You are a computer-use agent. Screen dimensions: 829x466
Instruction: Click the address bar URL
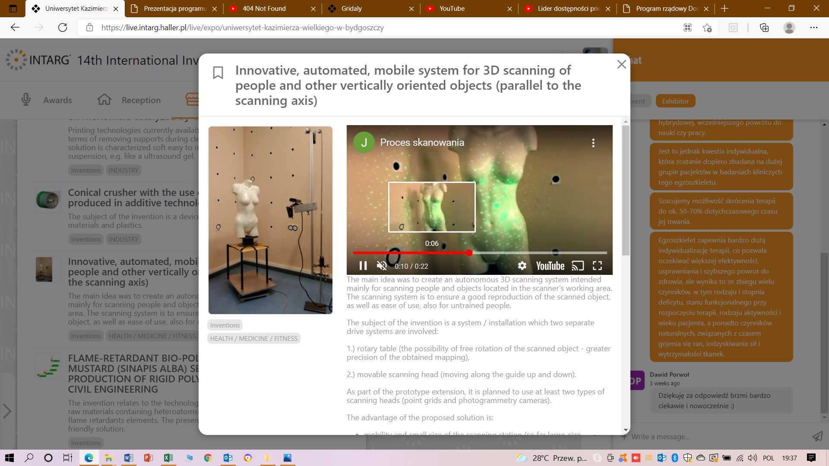243,28
